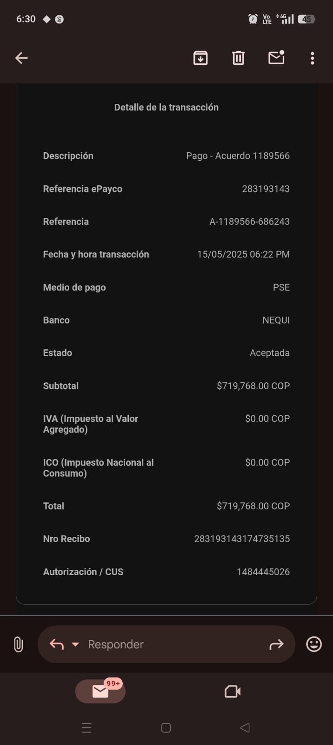Open the recent apps navigation button
333x745 pixels.
click(x=87, y=728)
